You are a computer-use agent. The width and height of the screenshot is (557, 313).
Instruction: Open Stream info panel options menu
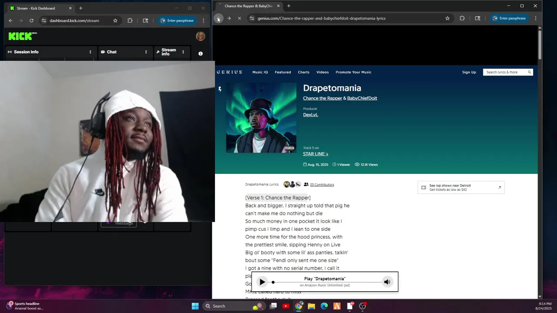tap(183, 52)
